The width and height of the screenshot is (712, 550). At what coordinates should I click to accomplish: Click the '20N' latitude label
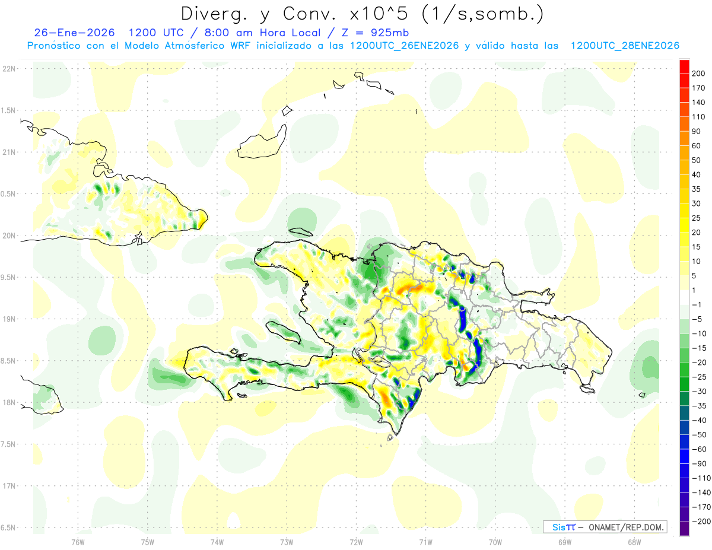point(9,236)
